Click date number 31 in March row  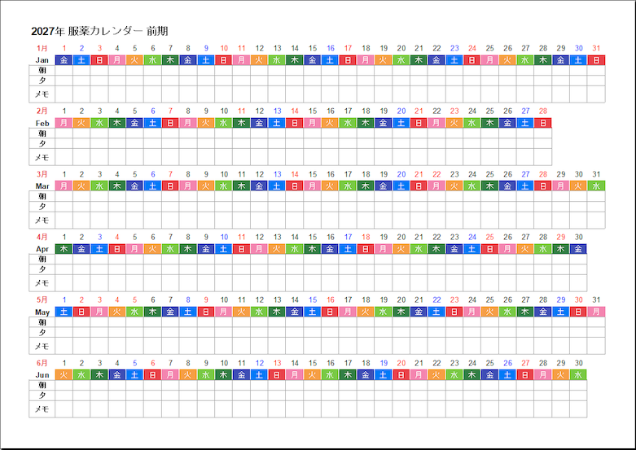point(596,174)
